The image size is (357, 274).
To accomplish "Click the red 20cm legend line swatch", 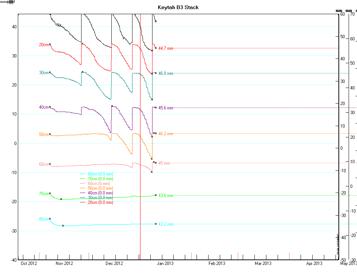I will click(x=83, y=202).
